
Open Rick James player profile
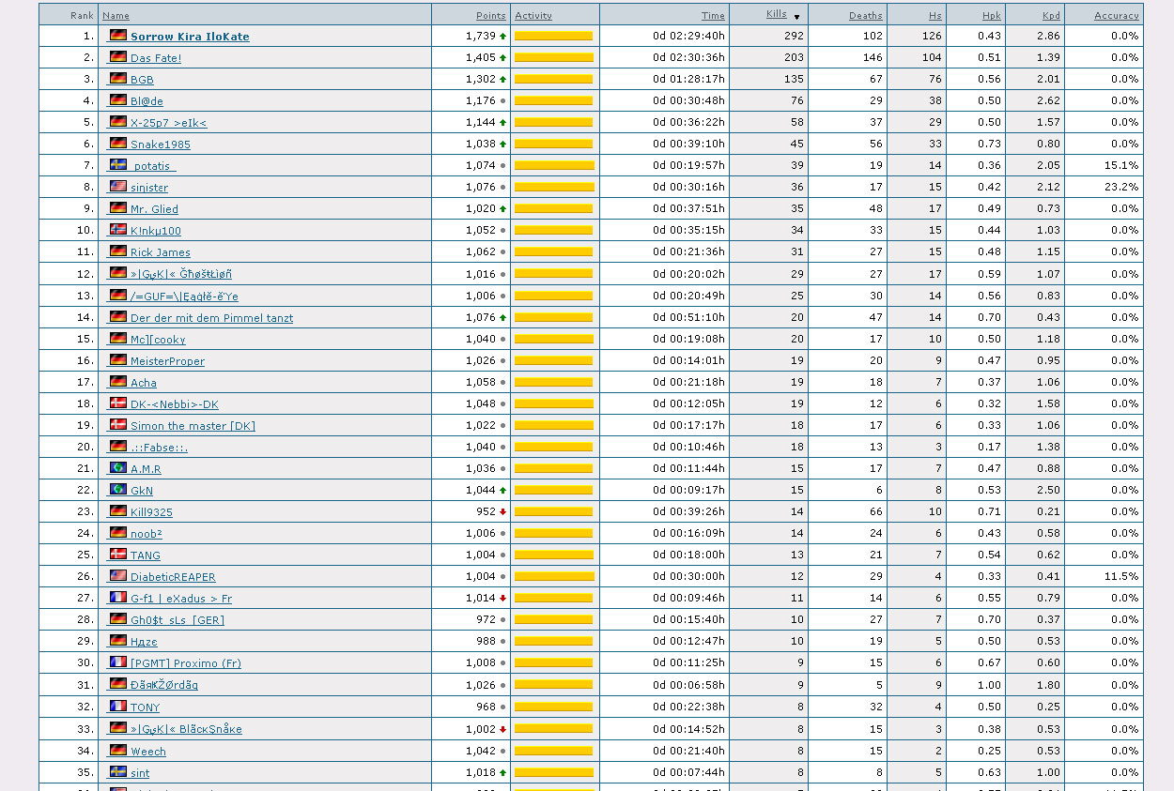tap(160, 252)
